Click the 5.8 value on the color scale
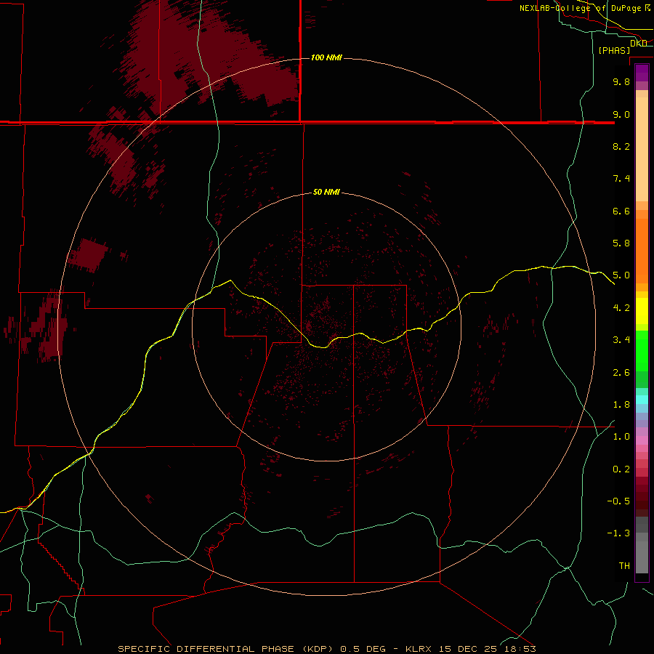This screenshot has width=654, height=654. click(621, 243)
